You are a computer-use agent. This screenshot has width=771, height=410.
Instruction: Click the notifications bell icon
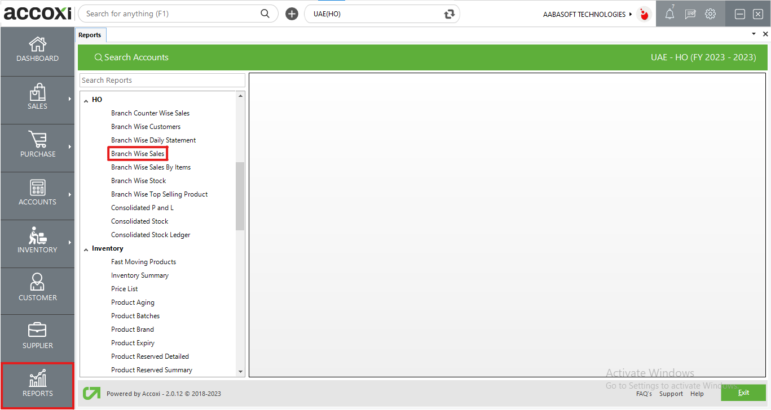coord(669,14)
